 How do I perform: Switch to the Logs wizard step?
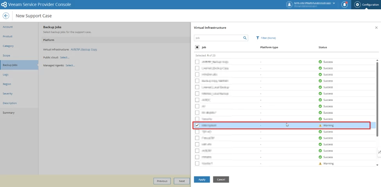pyautogui.click(x=5, y=75)
